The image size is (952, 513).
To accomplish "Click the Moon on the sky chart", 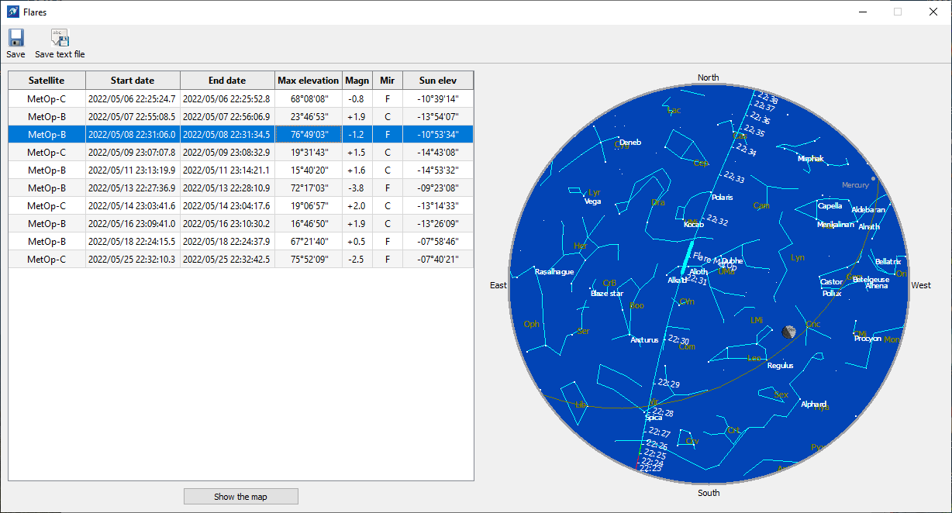I will click(789, 332).
